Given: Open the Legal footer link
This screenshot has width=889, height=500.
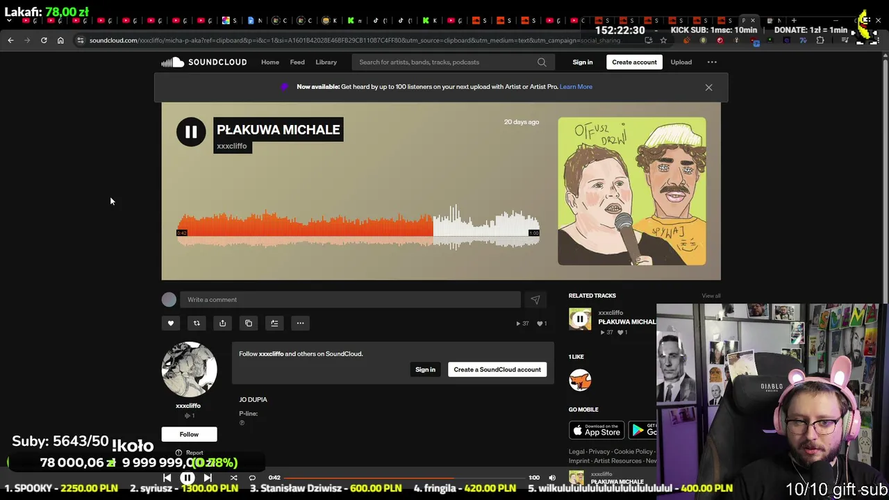Looking at the screenshot, I should 576,452.
